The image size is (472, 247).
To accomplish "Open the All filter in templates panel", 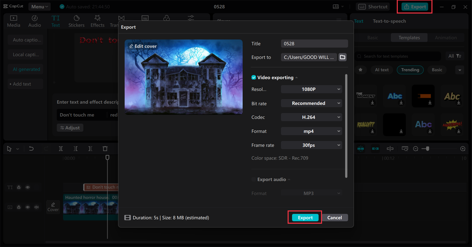I will [x=455, y=56].
